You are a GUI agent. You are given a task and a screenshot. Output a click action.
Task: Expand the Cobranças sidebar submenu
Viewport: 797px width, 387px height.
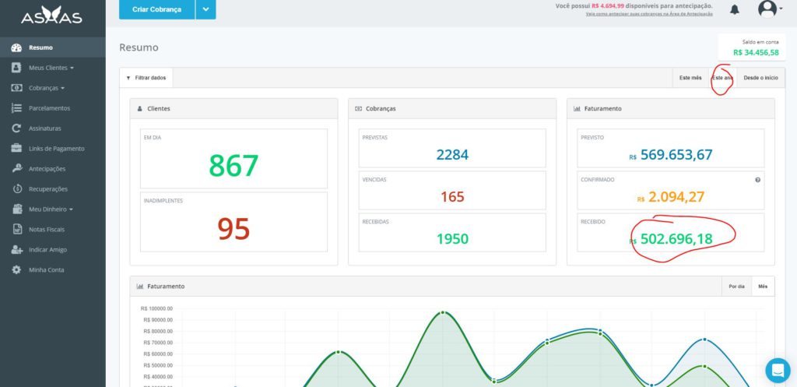coord(62,89)
